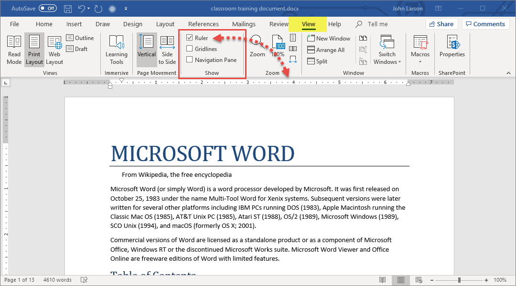Open Read Mode view
The image size is (516, 286).
[14, 50]
